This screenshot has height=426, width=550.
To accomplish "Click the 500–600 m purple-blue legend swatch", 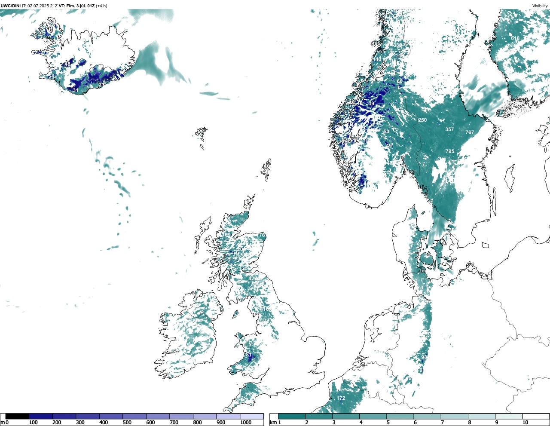I will 134,416.
